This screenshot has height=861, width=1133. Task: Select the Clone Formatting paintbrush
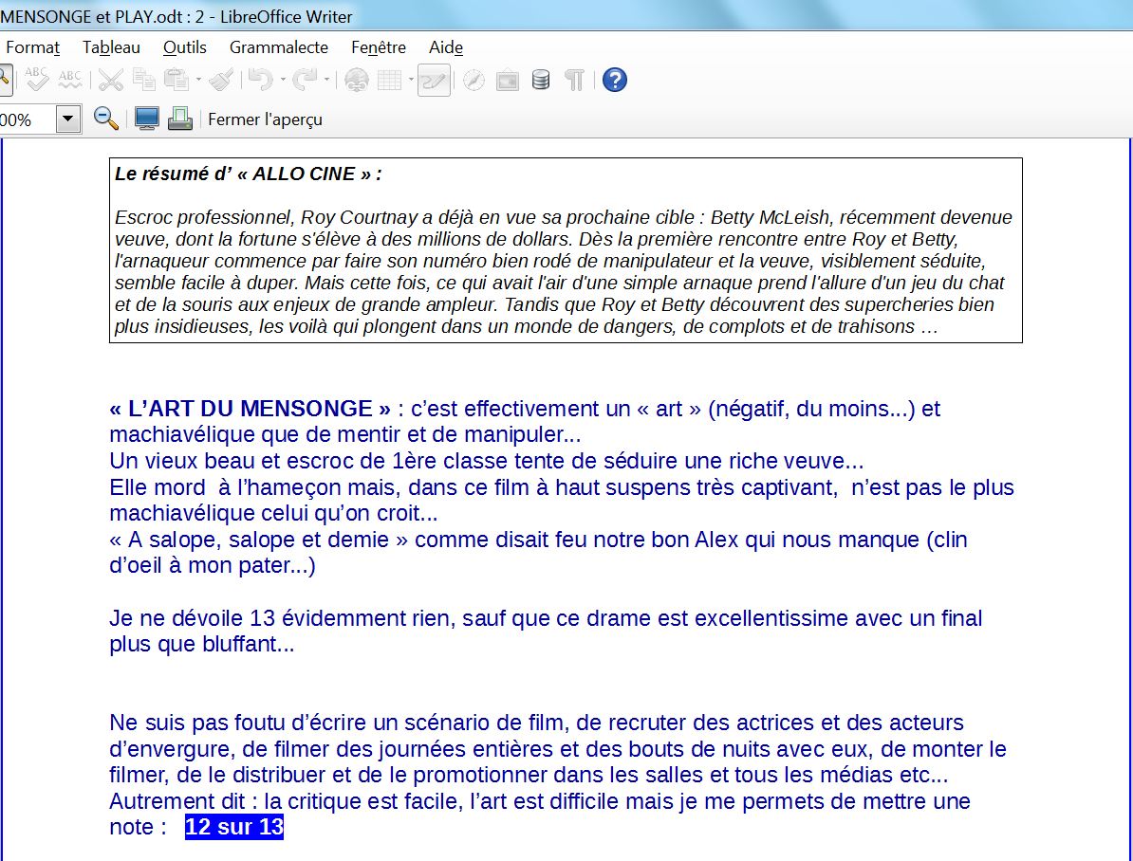221,80
